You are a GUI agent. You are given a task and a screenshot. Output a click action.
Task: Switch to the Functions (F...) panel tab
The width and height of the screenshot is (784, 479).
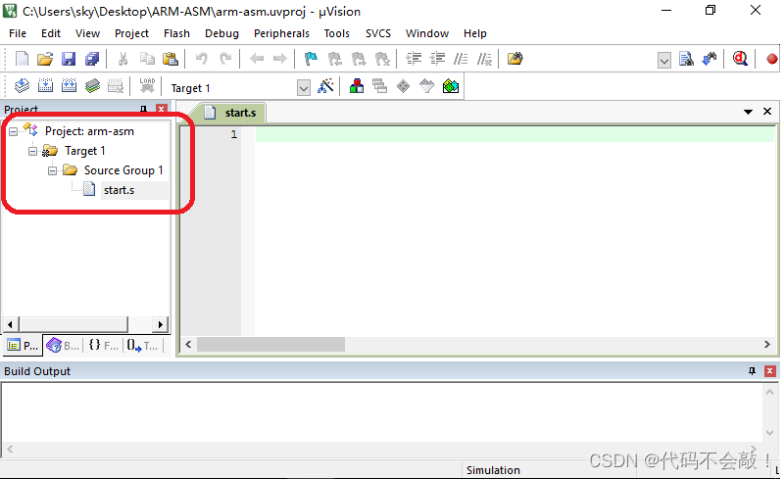point(103,346)
